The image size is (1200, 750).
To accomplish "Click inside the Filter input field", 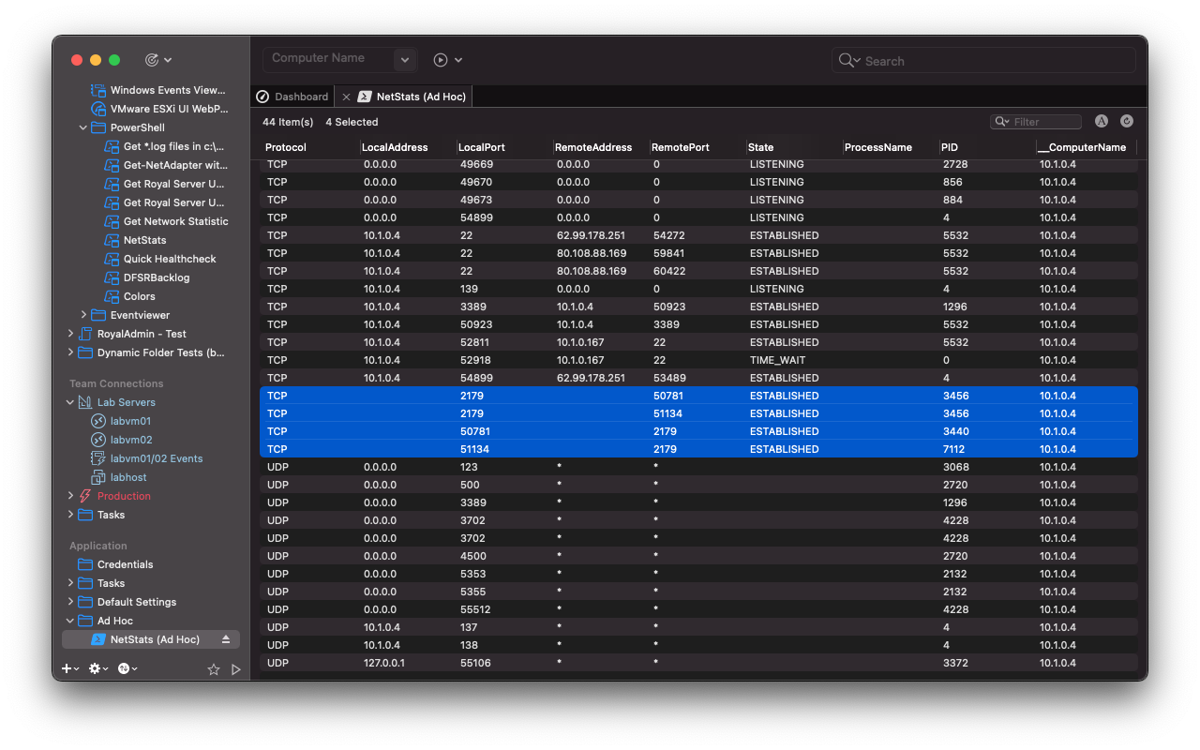I will pos(1041,121).
